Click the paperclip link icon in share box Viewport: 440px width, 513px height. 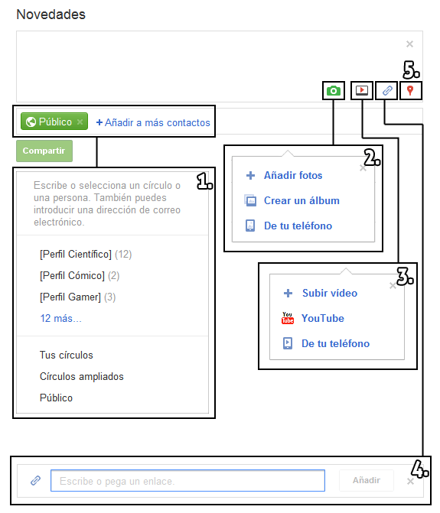387,90
